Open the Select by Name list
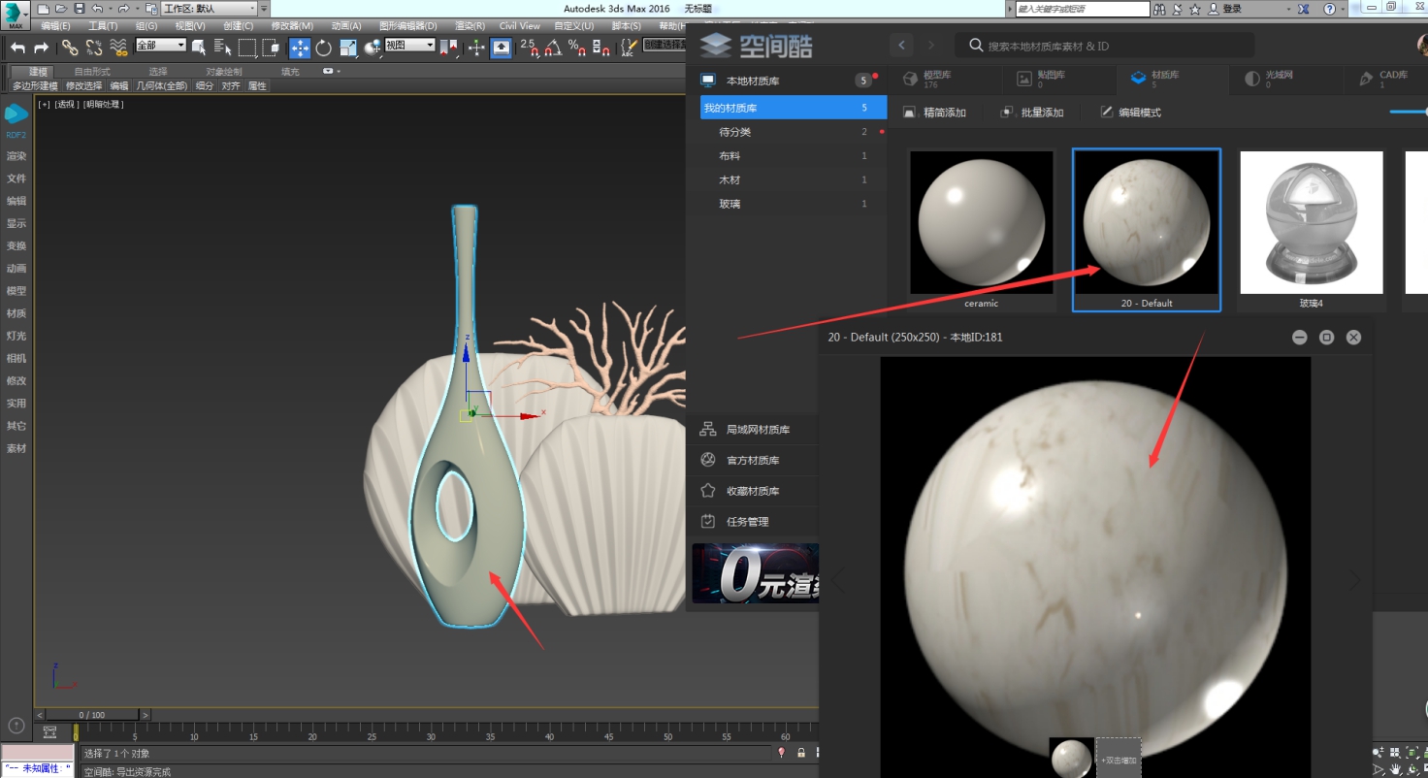Viewport: 1428px width, 778px height. [222, 47]
